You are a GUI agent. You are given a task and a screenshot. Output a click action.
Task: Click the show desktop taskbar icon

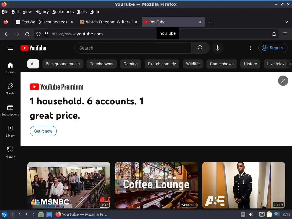(x=49, y=214)
